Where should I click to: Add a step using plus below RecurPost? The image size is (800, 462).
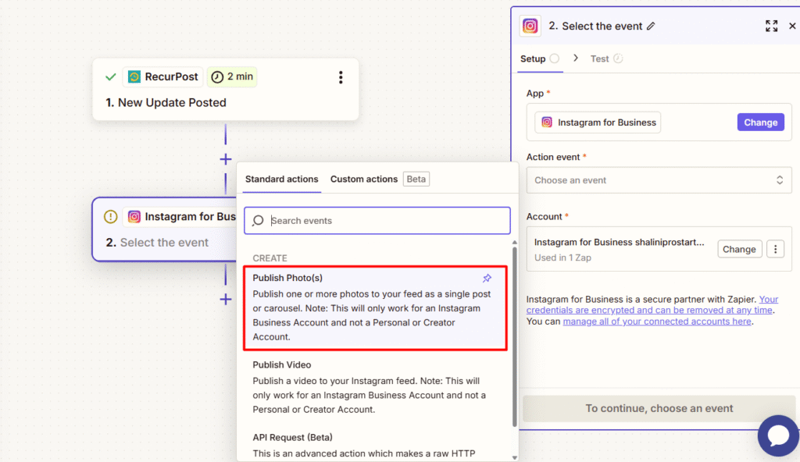pos(226,159)
